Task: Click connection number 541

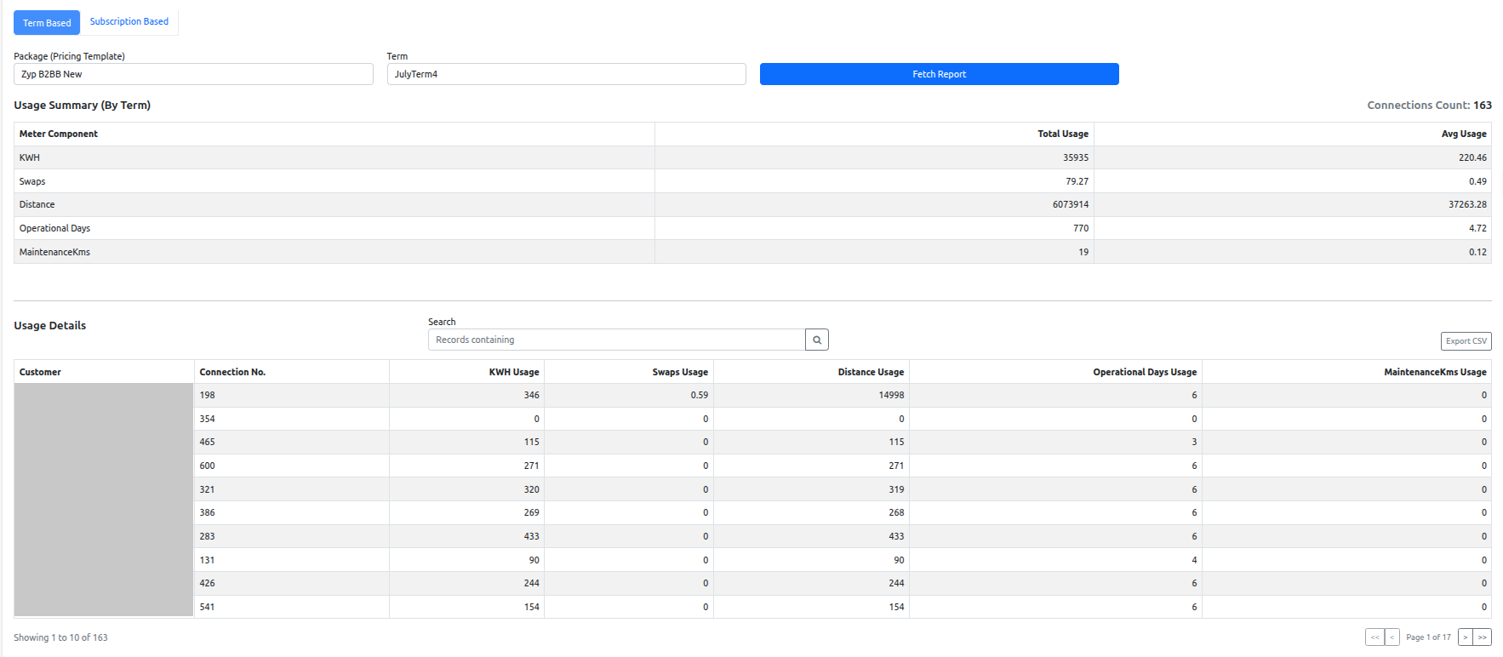Action: 208,607
